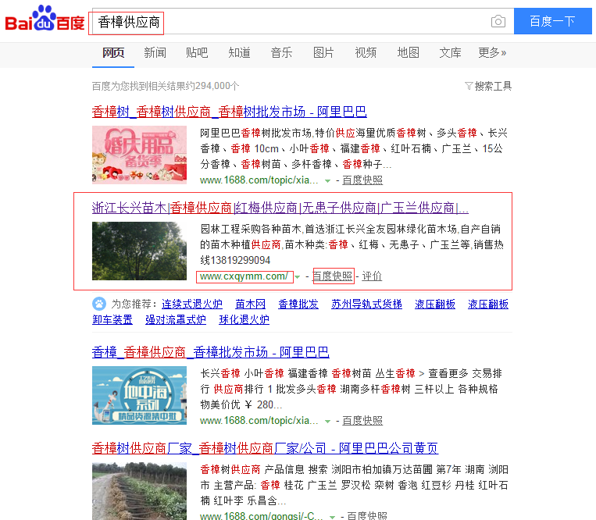Open the 视频 tab
The height and width of the screenshot is (520, 596).
coord(366,53)
